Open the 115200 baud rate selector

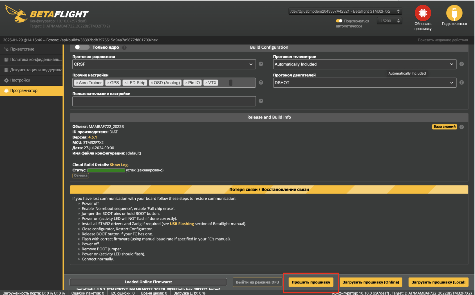pos(389,21)
